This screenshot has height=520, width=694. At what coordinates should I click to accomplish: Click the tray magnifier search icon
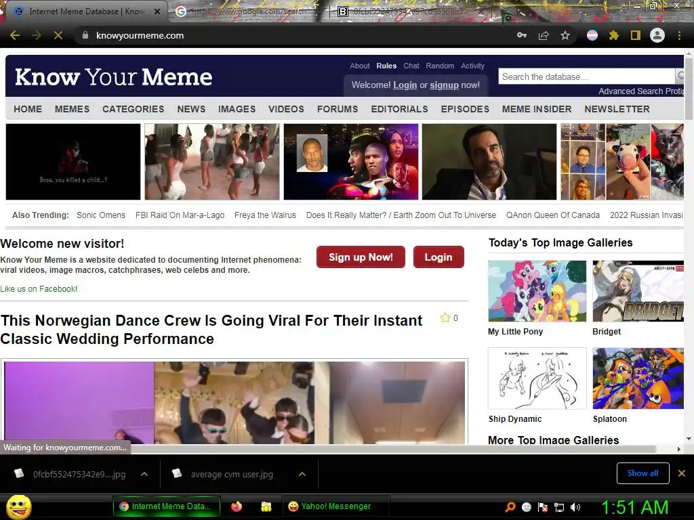tap(510, 506)
